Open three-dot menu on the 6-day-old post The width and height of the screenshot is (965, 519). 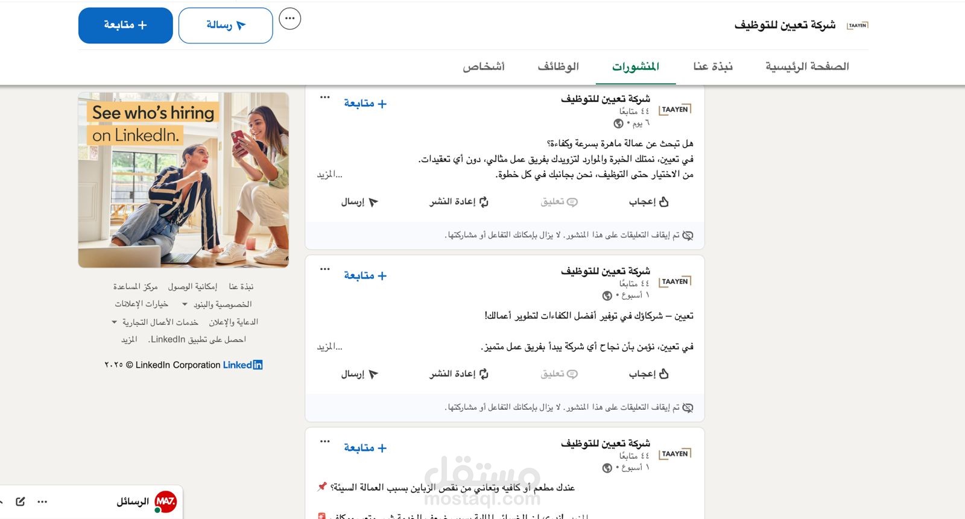(325, 97)
